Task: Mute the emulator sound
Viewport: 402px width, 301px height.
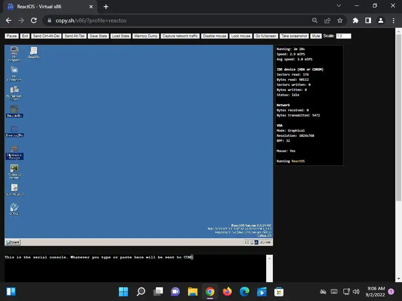Action: [x=316, y=36]
